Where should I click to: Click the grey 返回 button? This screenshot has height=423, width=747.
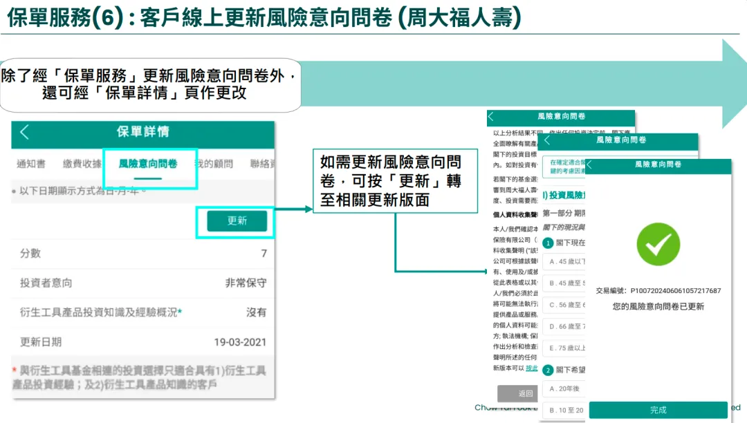pyautogui.click(x=518, y=393)
